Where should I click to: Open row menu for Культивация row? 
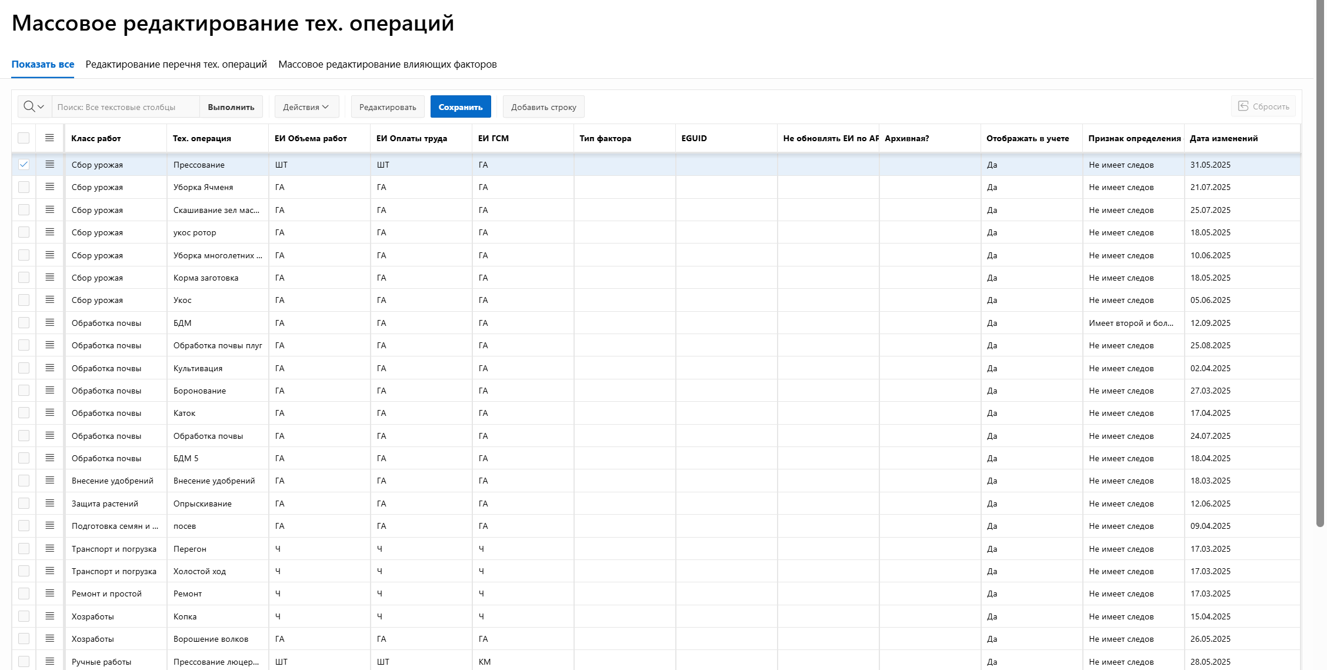(50, 368)
